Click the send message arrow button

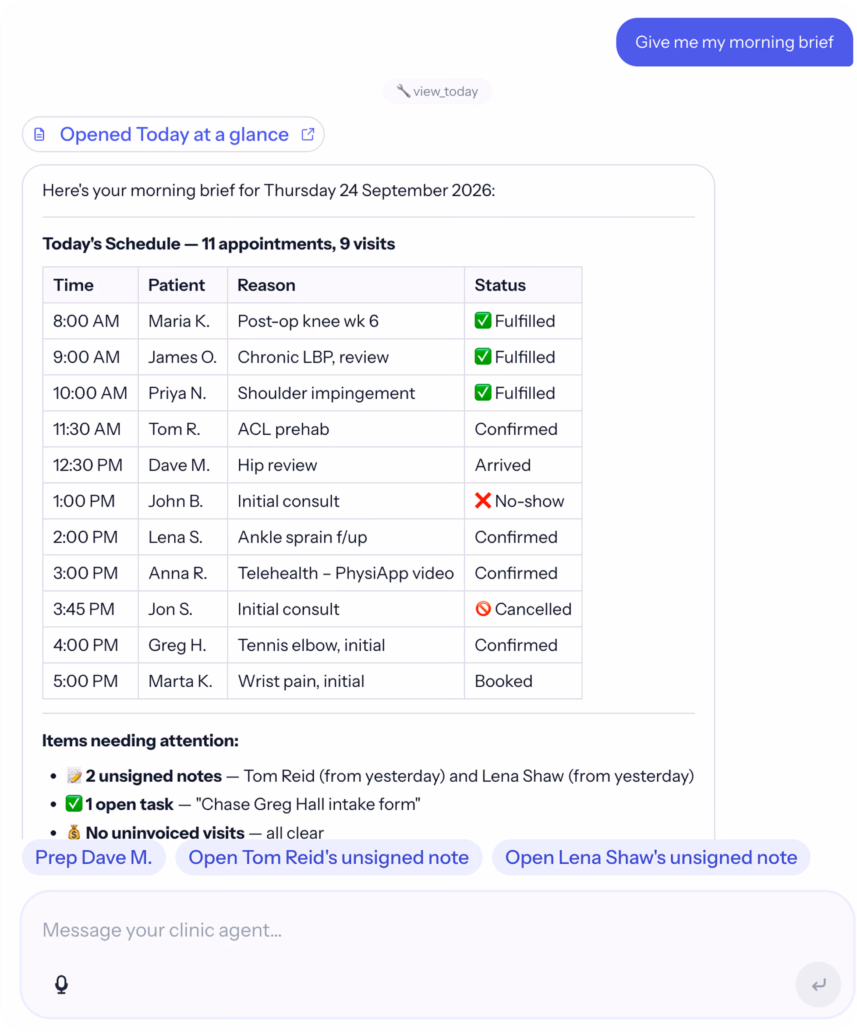coord(818,984)
